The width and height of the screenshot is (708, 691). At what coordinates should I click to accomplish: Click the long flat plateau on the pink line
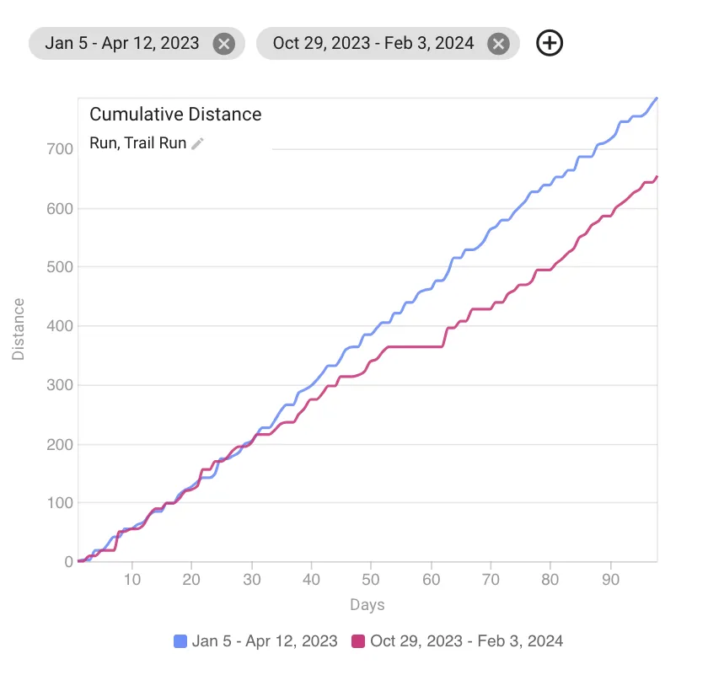point(415,346)
